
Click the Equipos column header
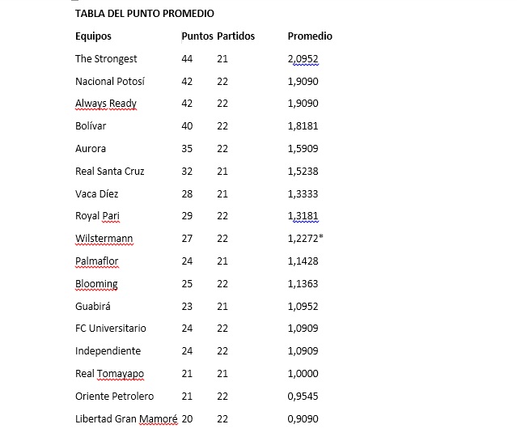[93, 36]
